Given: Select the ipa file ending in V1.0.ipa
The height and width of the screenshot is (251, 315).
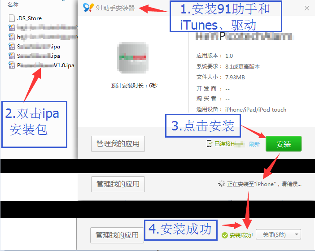Looking at the screenshot, I should tap(42, 65).
